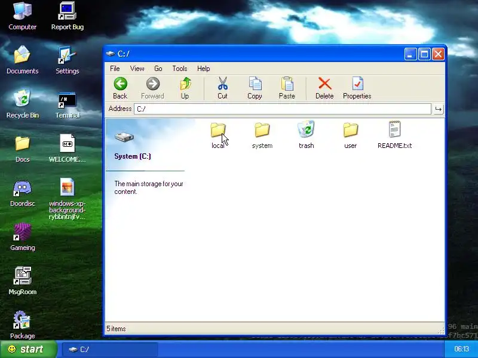478x358 pixels.
Task: Close the C:/ explorer window
Action: tap(438, 54)
